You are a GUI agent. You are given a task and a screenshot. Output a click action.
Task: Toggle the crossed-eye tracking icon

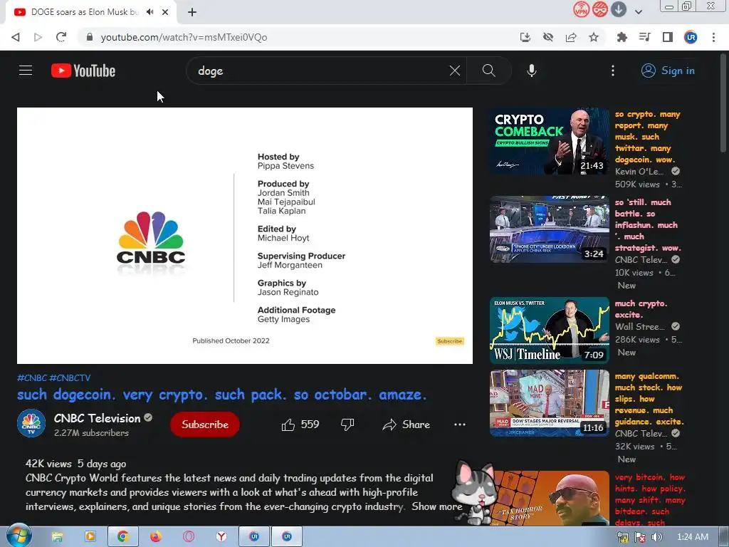click(548, 37)
